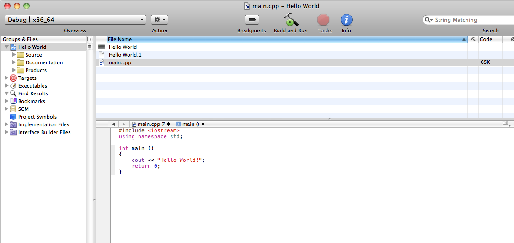The width and height of the screenshot is (514, 243).
Task: Click the sort arrow in File Name header
Action: (x=464, y=39)
